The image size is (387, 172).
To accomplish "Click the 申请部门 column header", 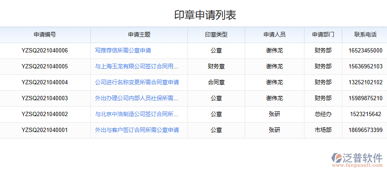I will 323,34.
